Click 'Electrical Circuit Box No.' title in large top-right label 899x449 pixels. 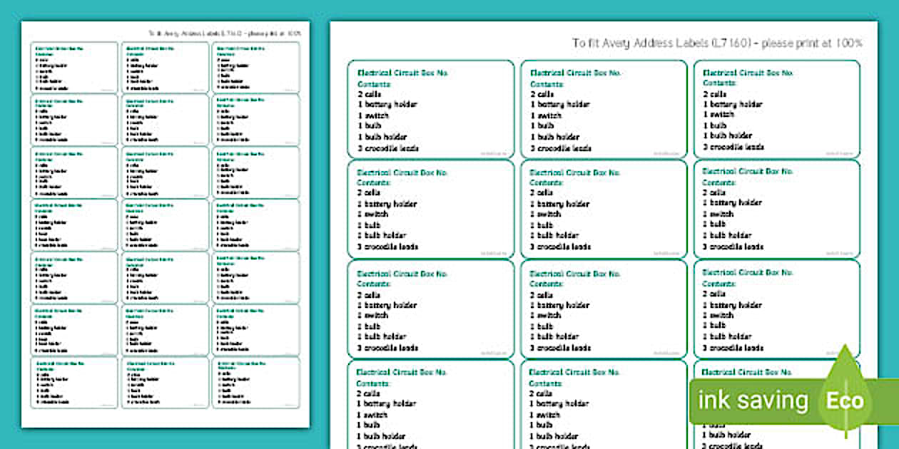tap(748, 73)
